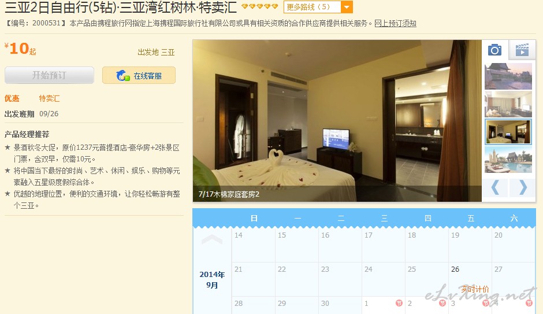Click the 开始预订 button
Screen dimensions: 543x314
pyautogui.click(x=49, y=75)
